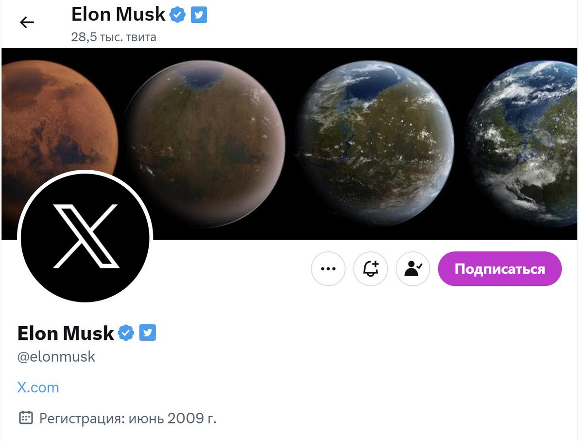Turn on notifications with the bell icon
The height and width of the screenshot is (441, 583).
click(x=371, y=268)
